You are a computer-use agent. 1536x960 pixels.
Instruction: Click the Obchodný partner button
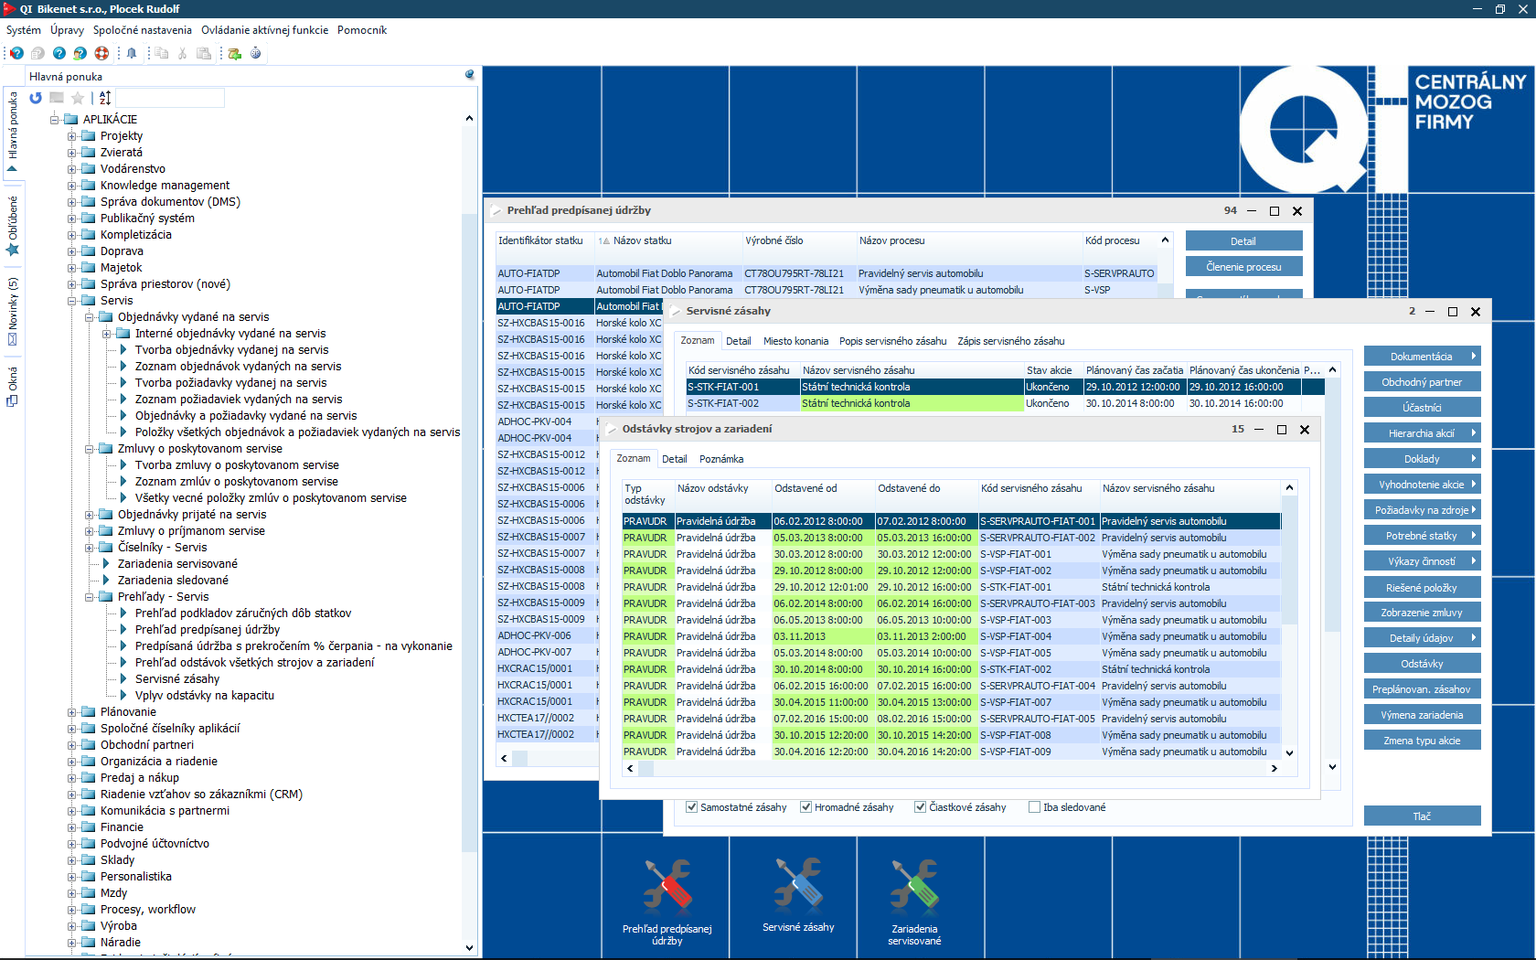point(1422,382)
